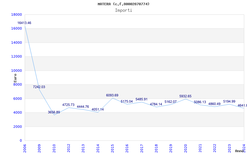
Task: Click the y-axis tick 8000
Action: [18, 84]
